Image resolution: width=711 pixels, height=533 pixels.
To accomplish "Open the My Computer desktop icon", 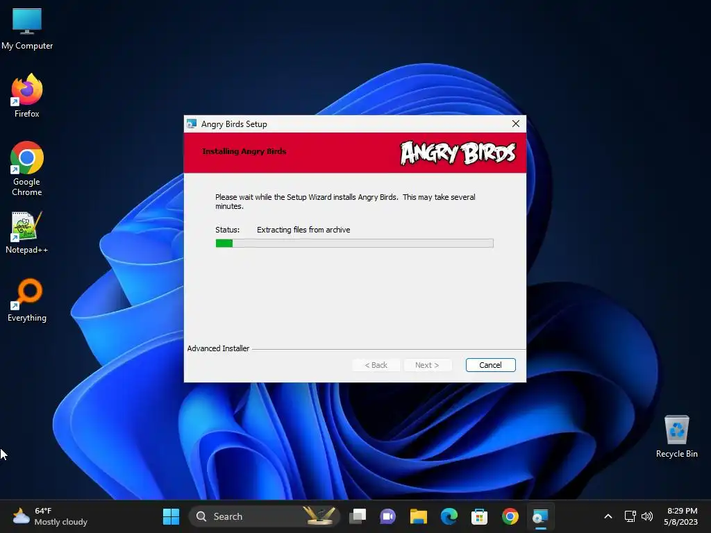I will [27, 29].
